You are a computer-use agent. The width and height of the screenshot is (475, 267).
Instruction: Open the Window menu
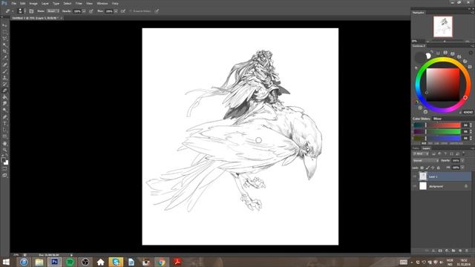[102, 3]
